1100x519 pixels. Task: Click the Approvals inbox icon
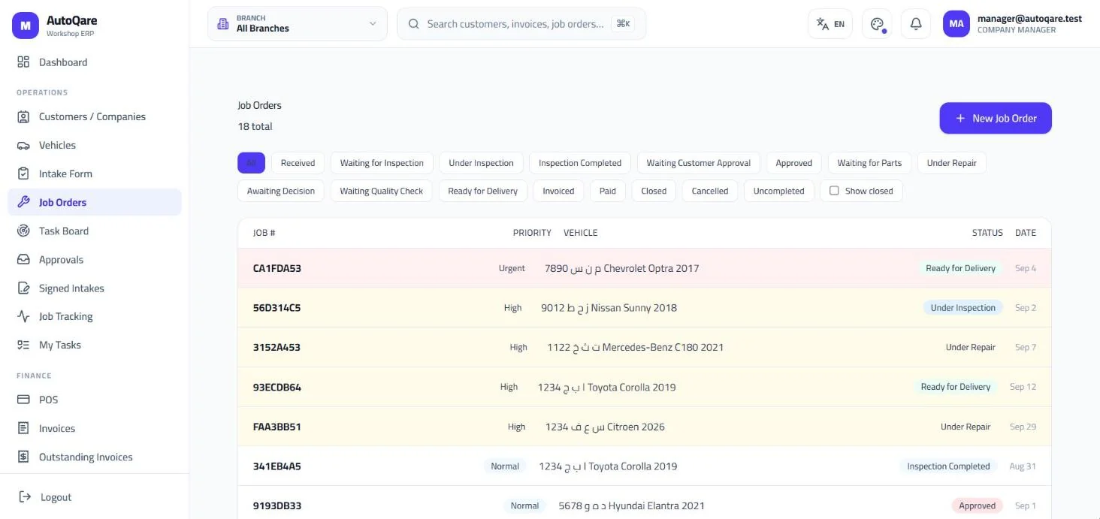click(23, 259)
